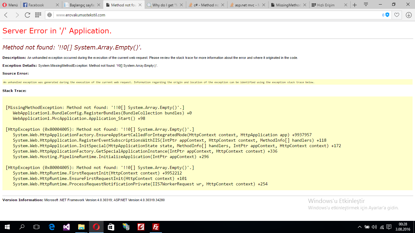Launch Microsoft Edge from the taskbar
Screen dimensions: 415x233
51,227
